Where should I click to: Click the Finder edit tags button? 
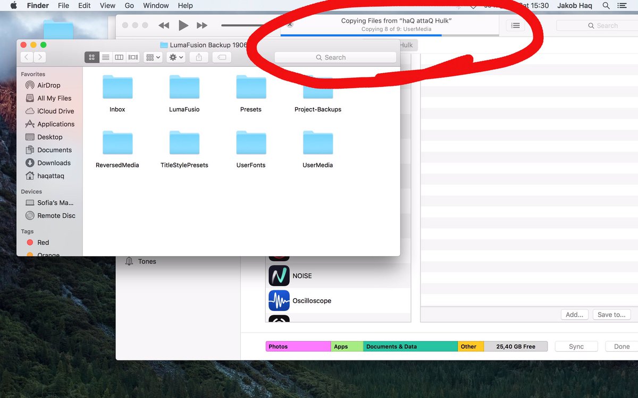pyautogui.click(x=222, y=57)
